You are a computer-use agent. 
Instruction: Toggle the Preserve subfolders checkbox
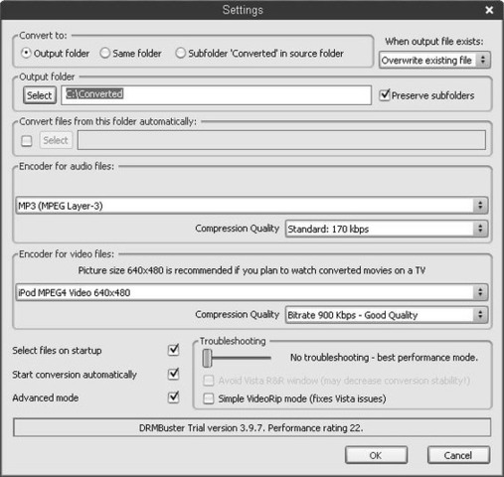pyautogui.click(x=385, y=95)
